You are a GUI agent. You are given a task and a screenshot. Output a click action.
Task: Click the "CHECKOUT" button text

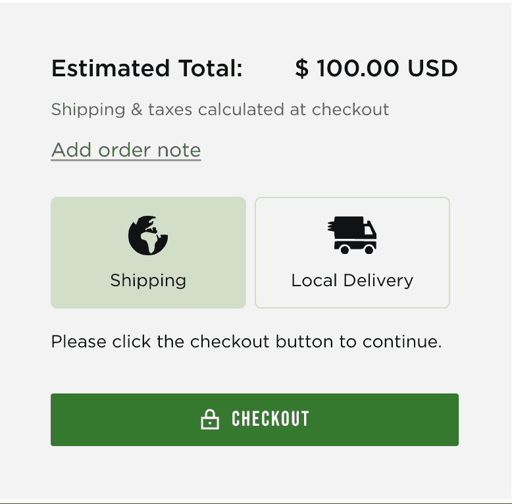point(270,420)
